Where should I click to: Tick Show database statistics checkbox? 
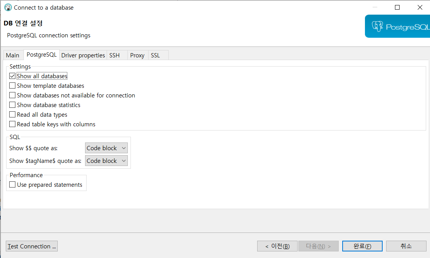(x=12, y=105)
